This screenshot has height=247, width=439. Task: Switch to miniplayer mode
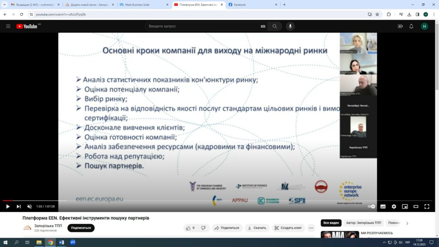tap(405, 207)
